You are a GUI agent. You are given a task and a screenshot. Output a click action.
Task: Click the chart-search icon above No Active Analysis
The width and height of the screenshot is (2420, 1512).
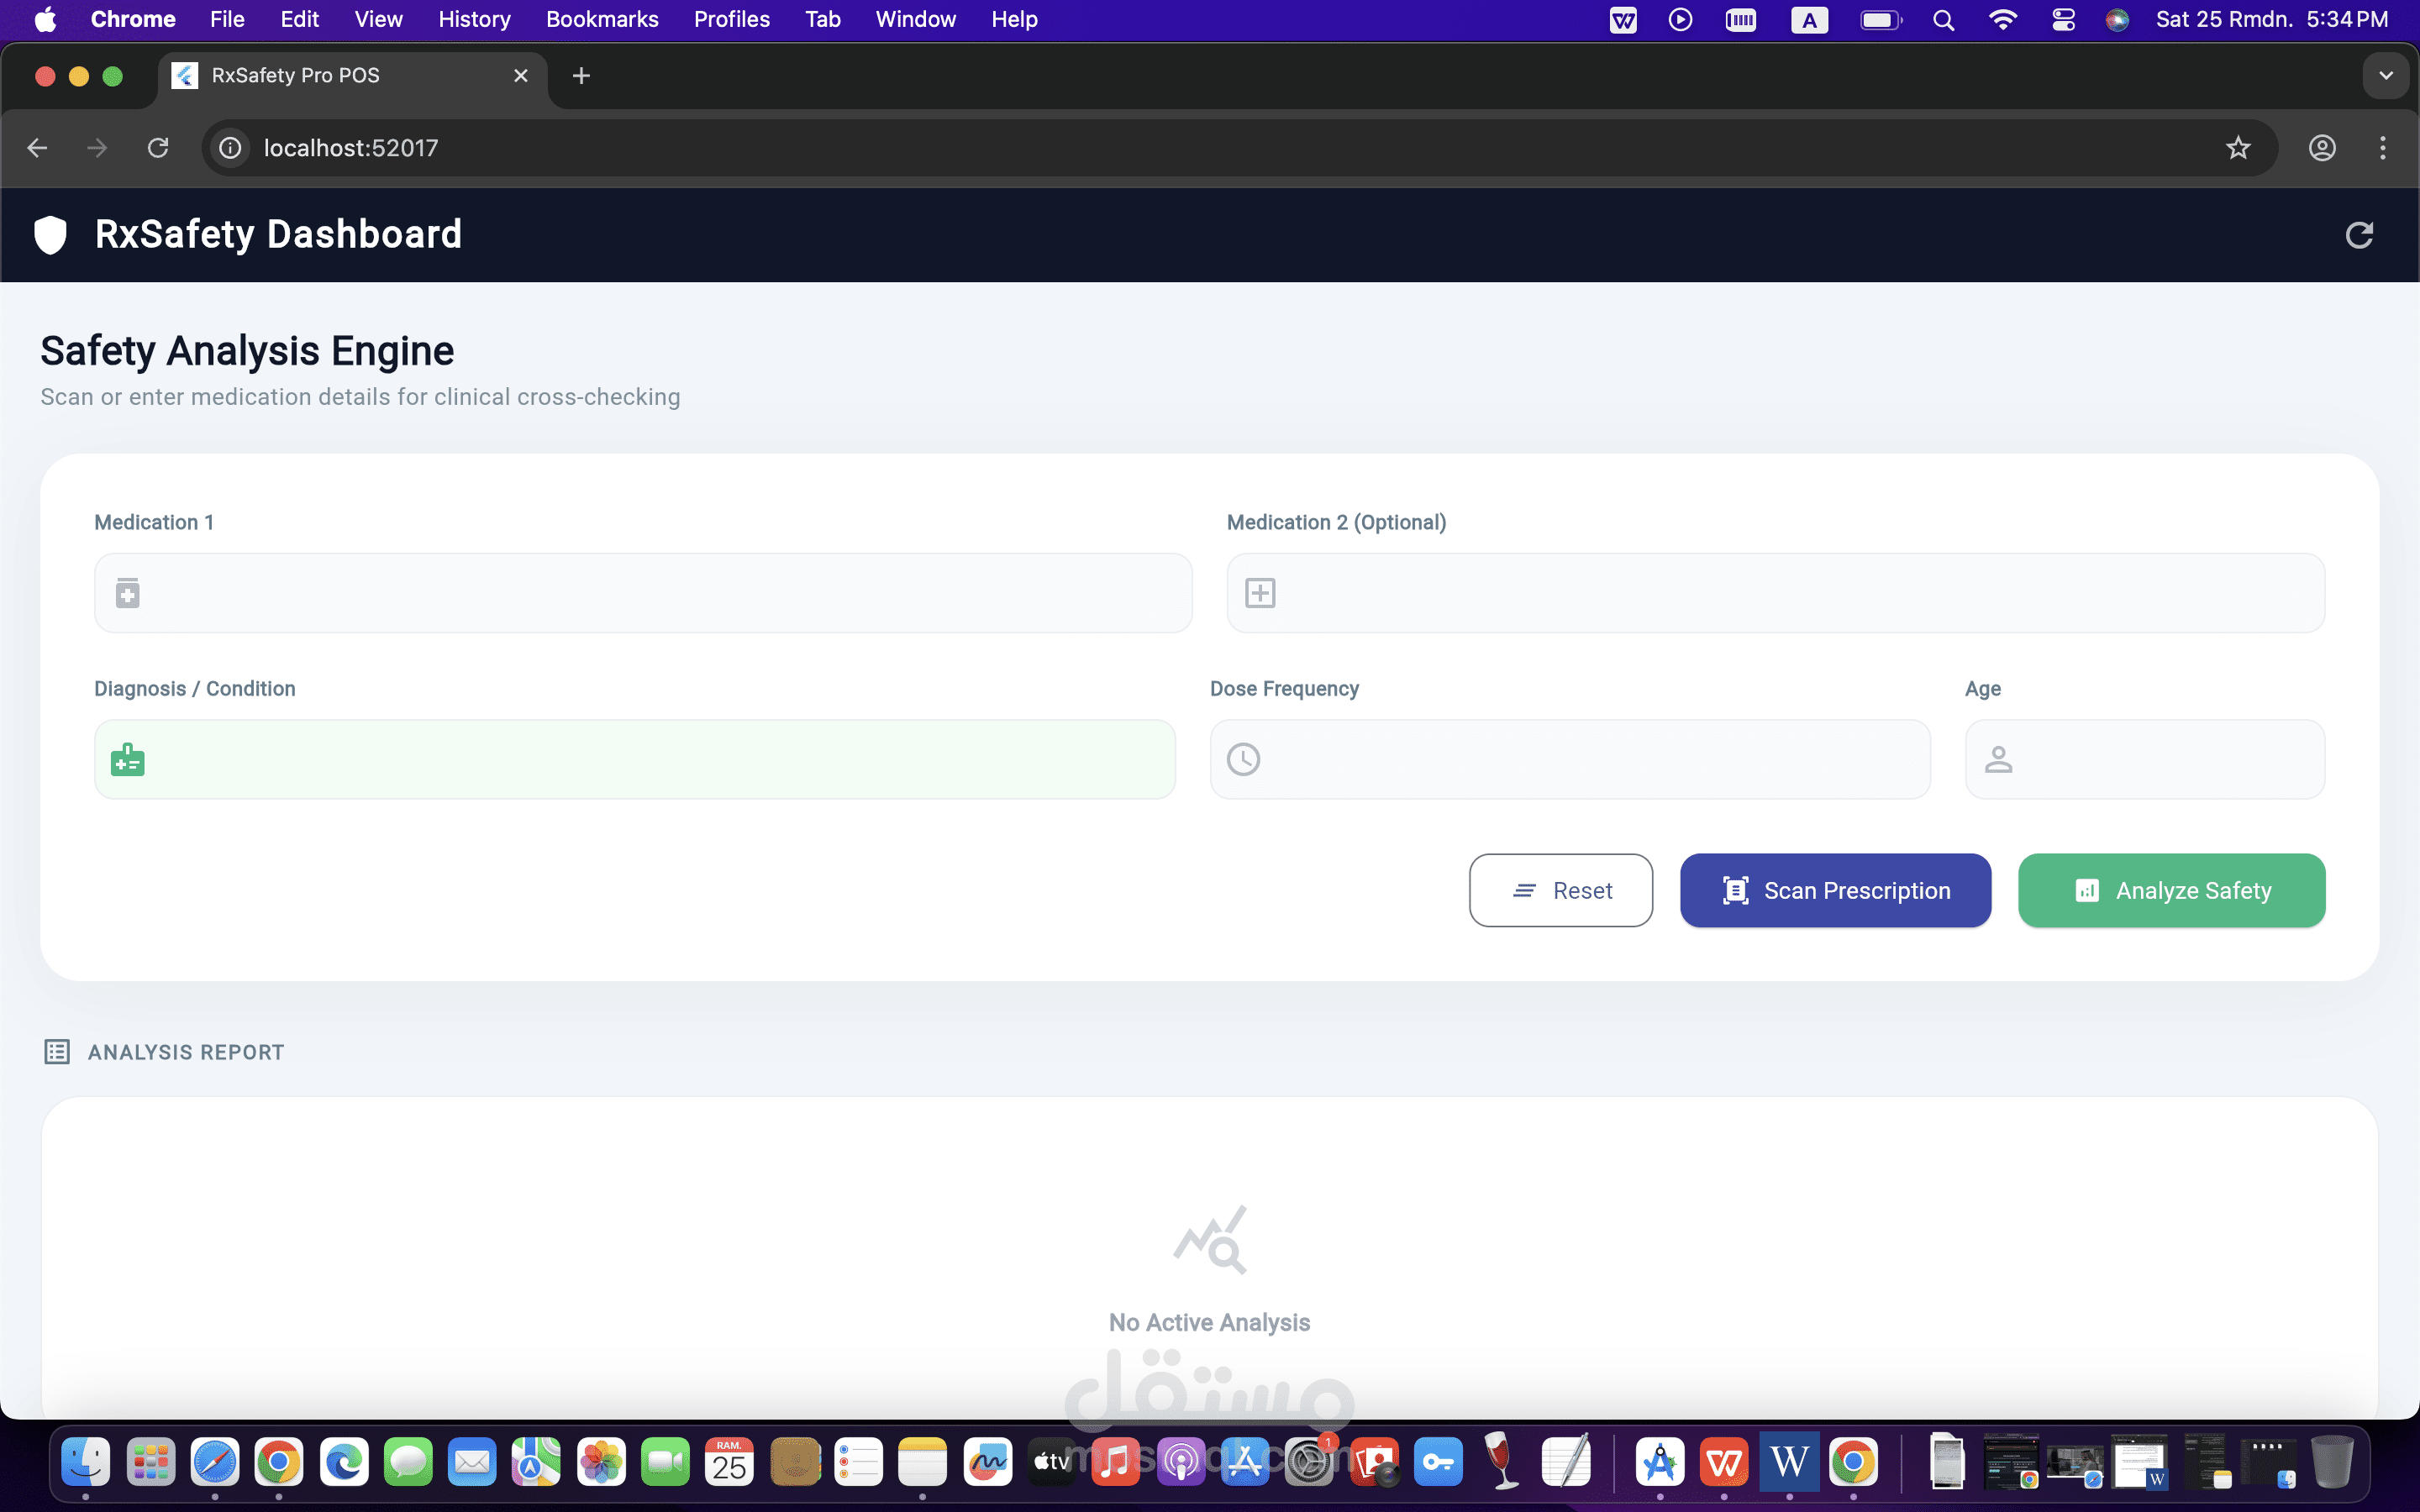tap(1210, 1240)
